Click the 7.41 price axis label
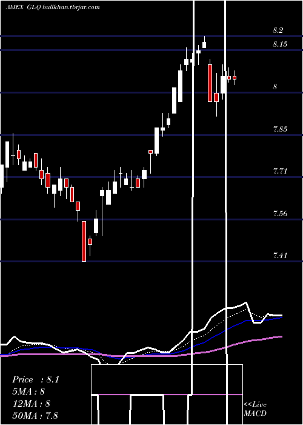Viewport: 303px width, 425px height. click(280, 256)
